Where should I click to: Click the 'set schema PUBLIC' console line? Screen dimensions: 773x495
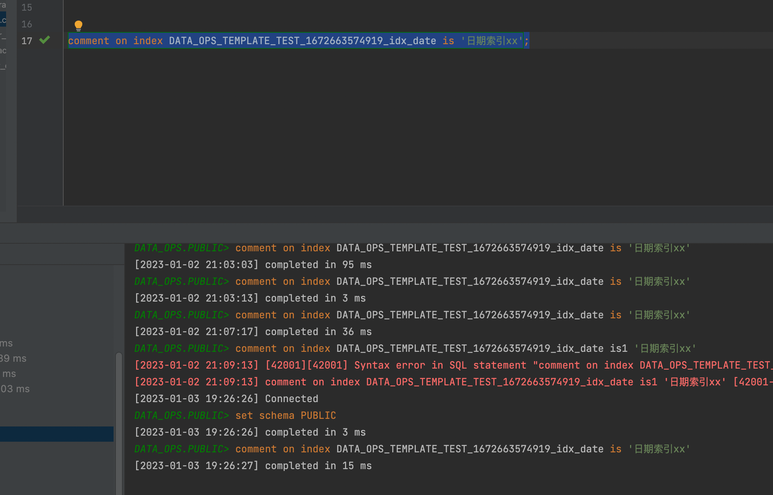(x=235, y=415)
